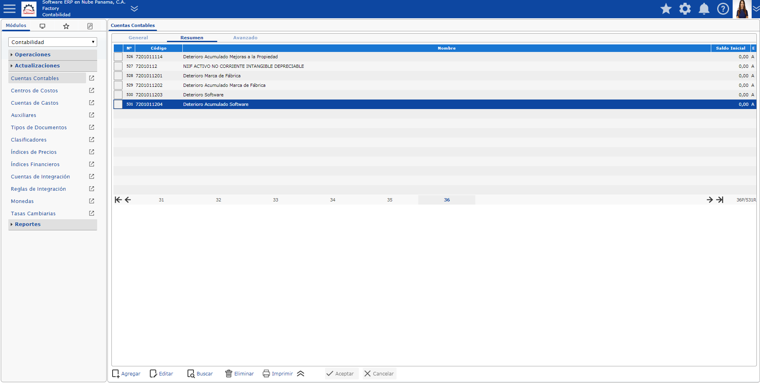Open help question mark icon
This screenshot has height=383, width=760.
coord(723,9)
